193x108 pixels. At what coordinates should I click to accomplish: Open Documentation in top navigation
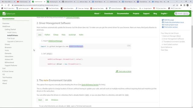tap(123, 13)
